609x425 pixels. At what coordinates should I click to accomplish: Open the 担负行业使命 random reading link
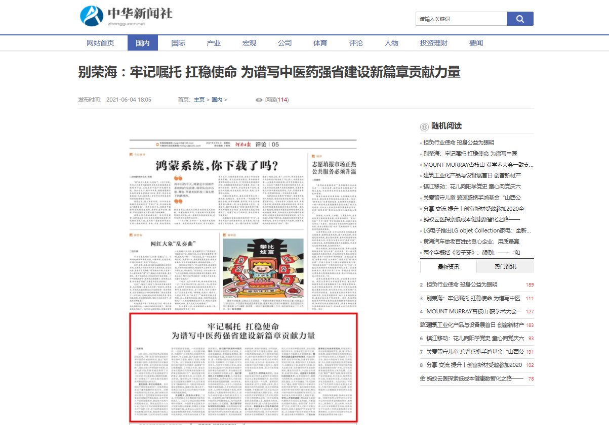point(459,143)
